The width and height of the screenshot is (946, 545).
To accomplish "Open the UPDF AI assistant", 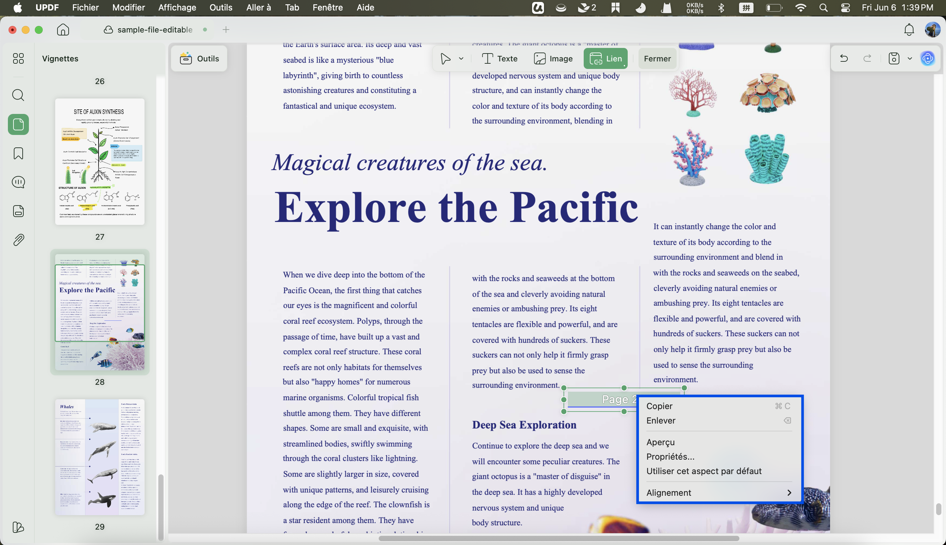I will (x=928, y=58).
